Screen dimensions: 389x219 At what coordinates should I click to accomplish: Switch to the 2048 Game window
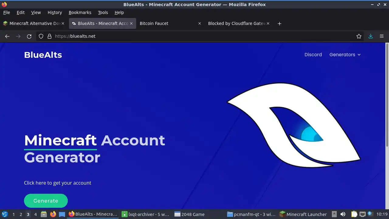[x=199, y=214]
